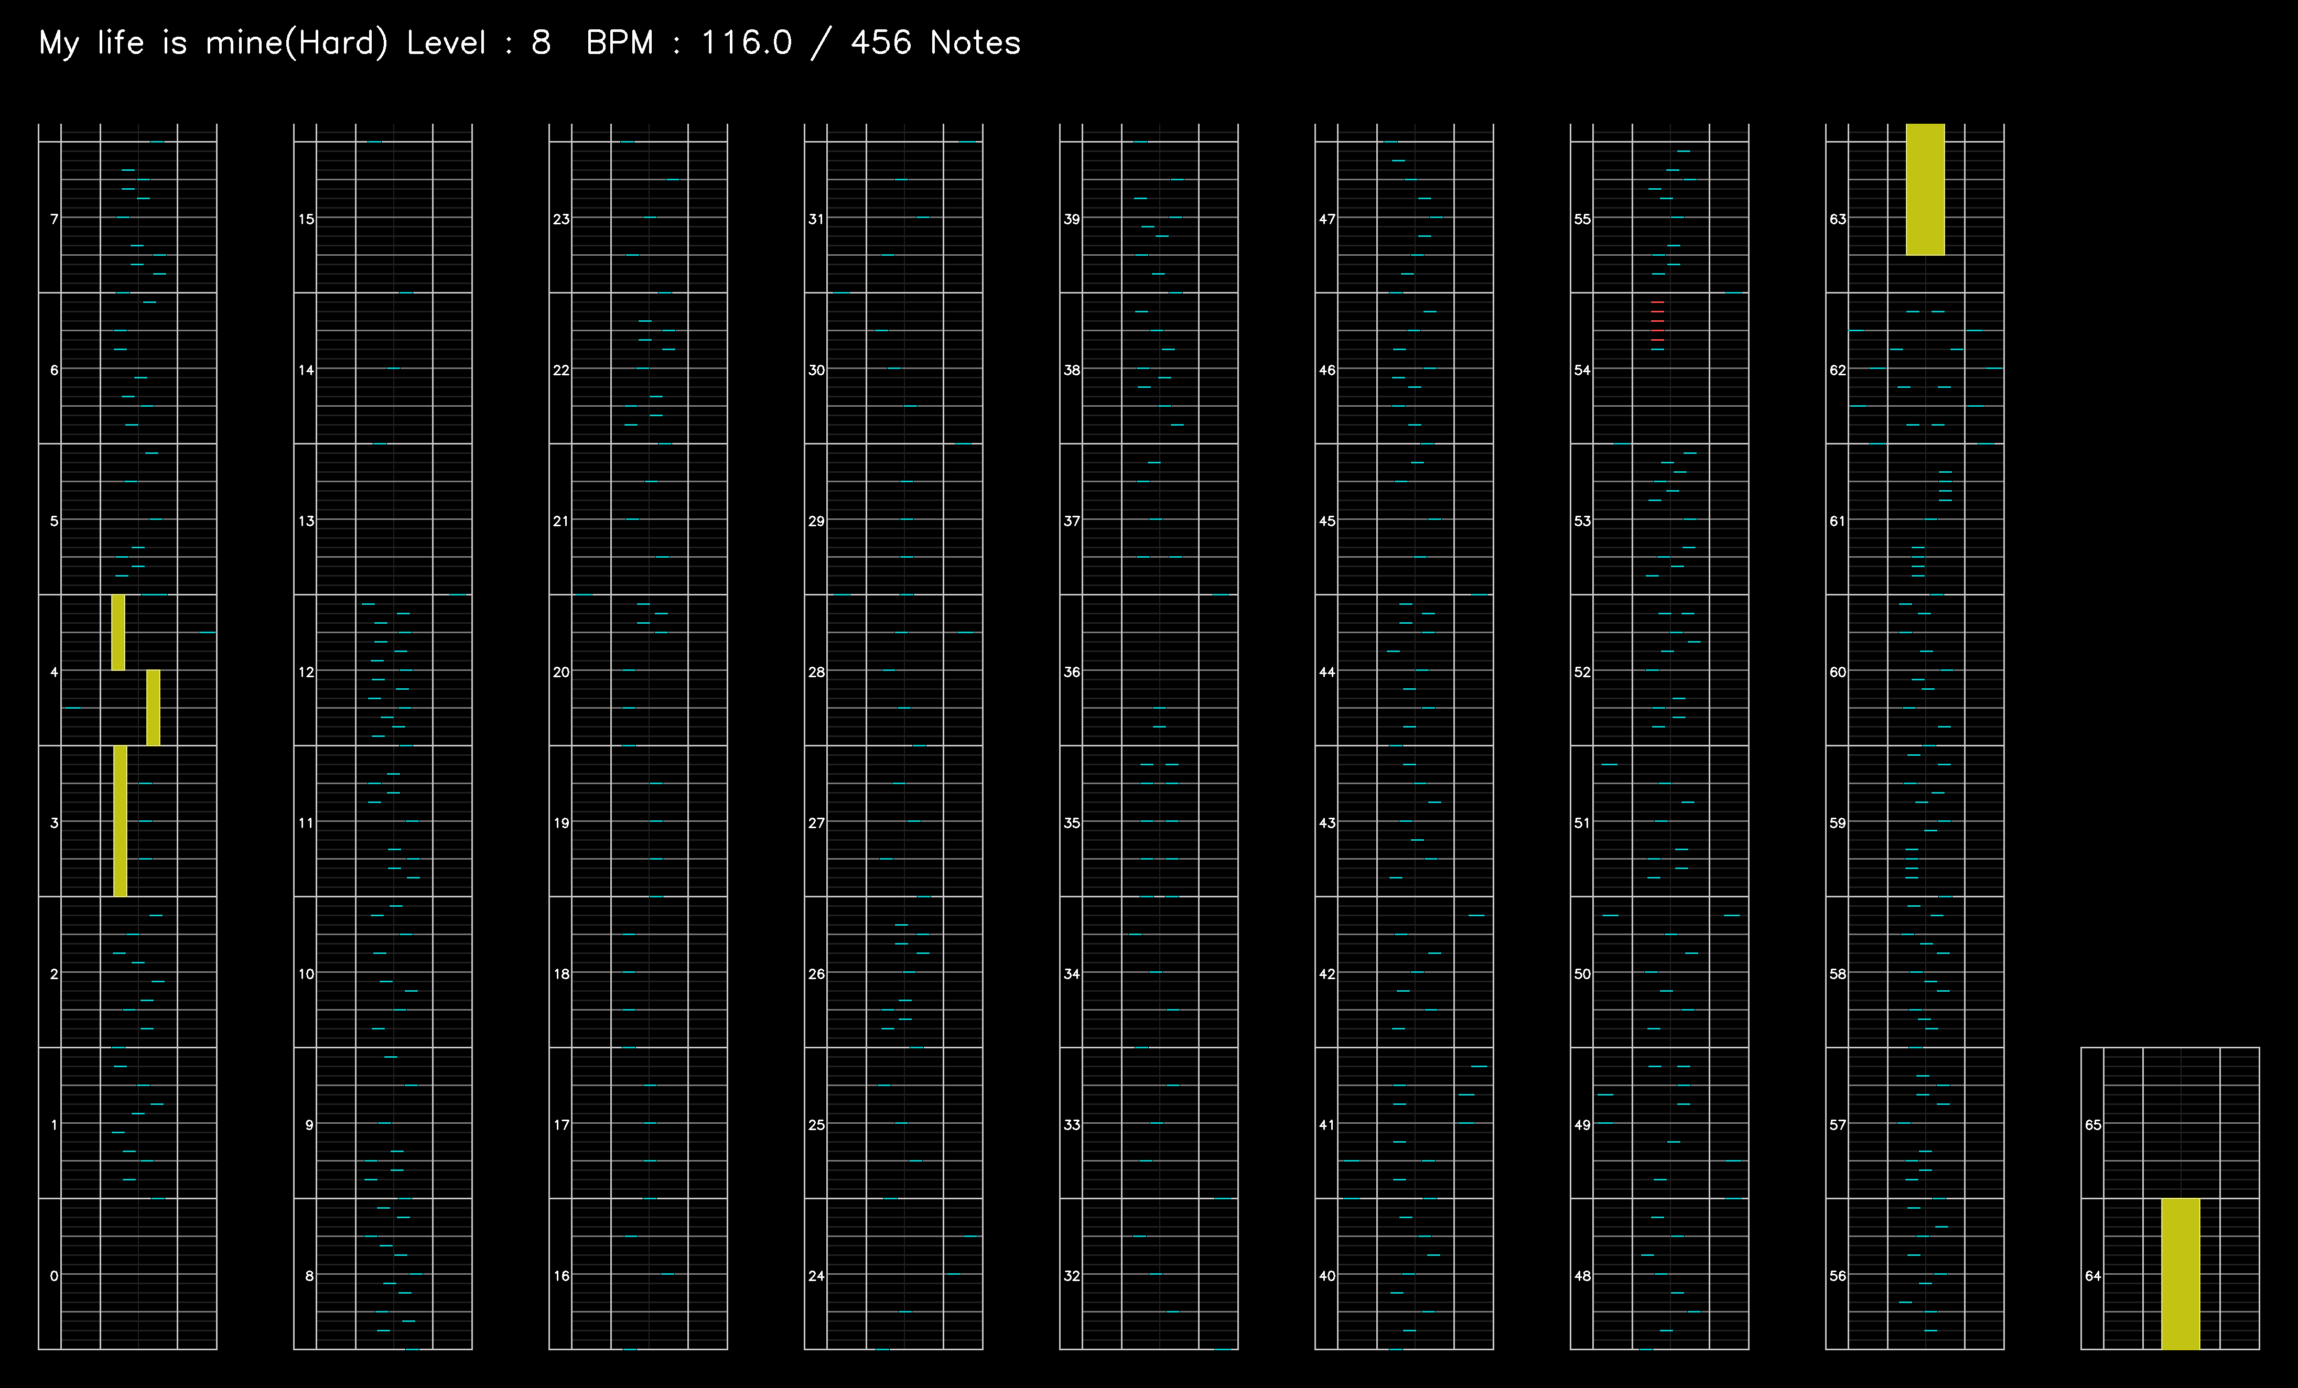This screenshot has height=1388, width=2298.
Task: Click measure number 39 label
Action: tap(1073, 219)
